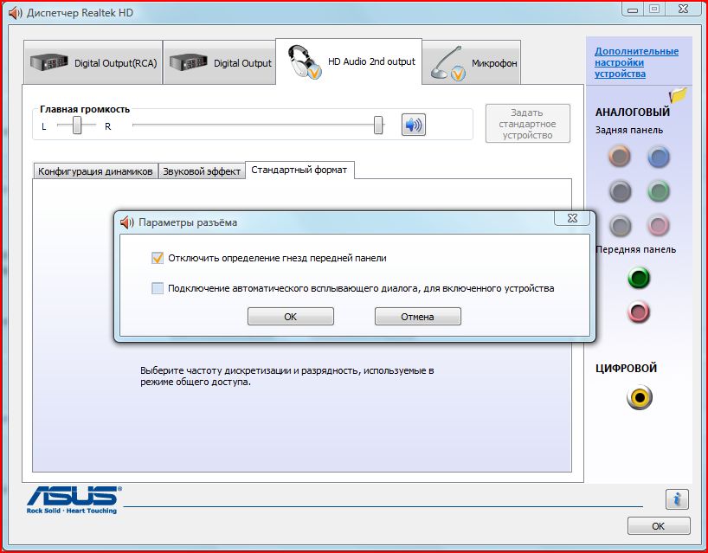
Task: Click the microphone icon on Микрофон tab
Action: 448,64
